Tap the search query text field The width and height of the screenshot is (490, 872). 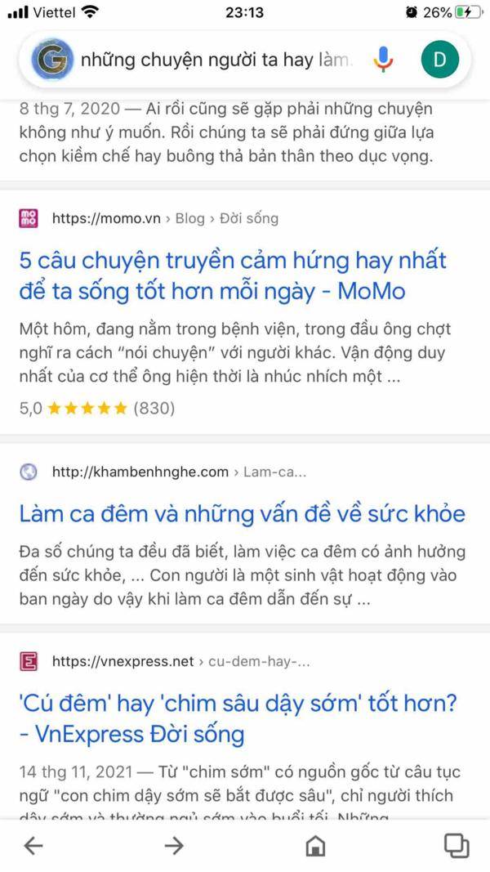216,60
